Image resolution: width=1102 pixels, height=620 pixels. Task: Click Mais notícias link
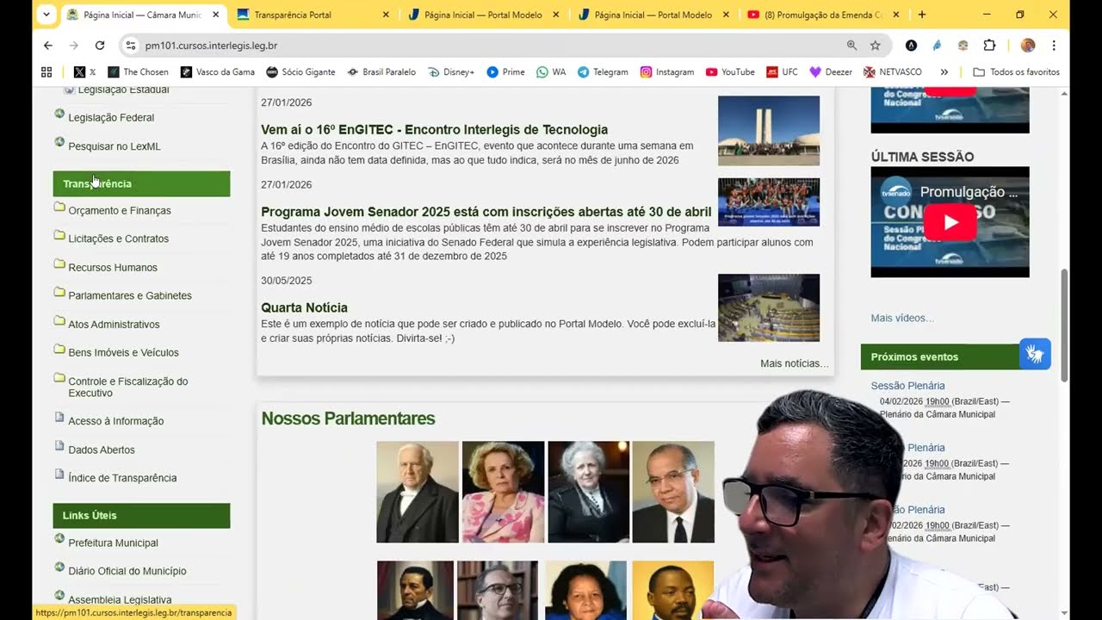[x=794, y=364]
